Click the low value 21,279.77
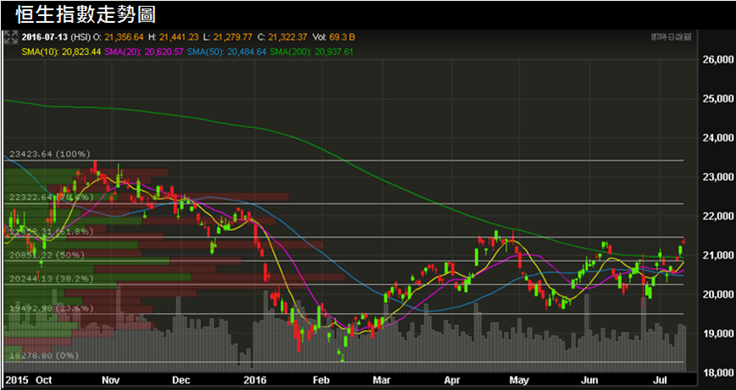This screenshot has height=390, width=736. 231,37
